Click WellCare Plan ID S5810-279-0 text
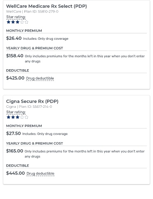Viewport: 153px width, 199px height. [x=41, y=12]
